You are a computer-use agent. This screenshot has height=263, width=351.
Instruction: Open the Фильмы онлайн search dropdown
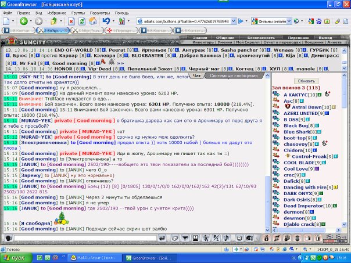289,21
